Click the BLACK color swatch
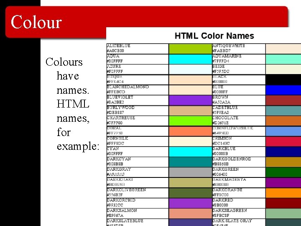Image resolution: width=301 pixels, height=226 pixels. (x=283, y=80)
